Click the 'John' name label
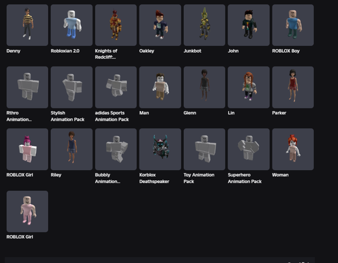Viewport: 338px width, 263px height. click(233, 51)
